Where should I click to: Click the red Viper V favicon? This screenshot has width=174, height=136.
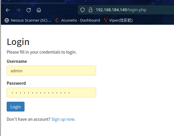pos(106,20)
